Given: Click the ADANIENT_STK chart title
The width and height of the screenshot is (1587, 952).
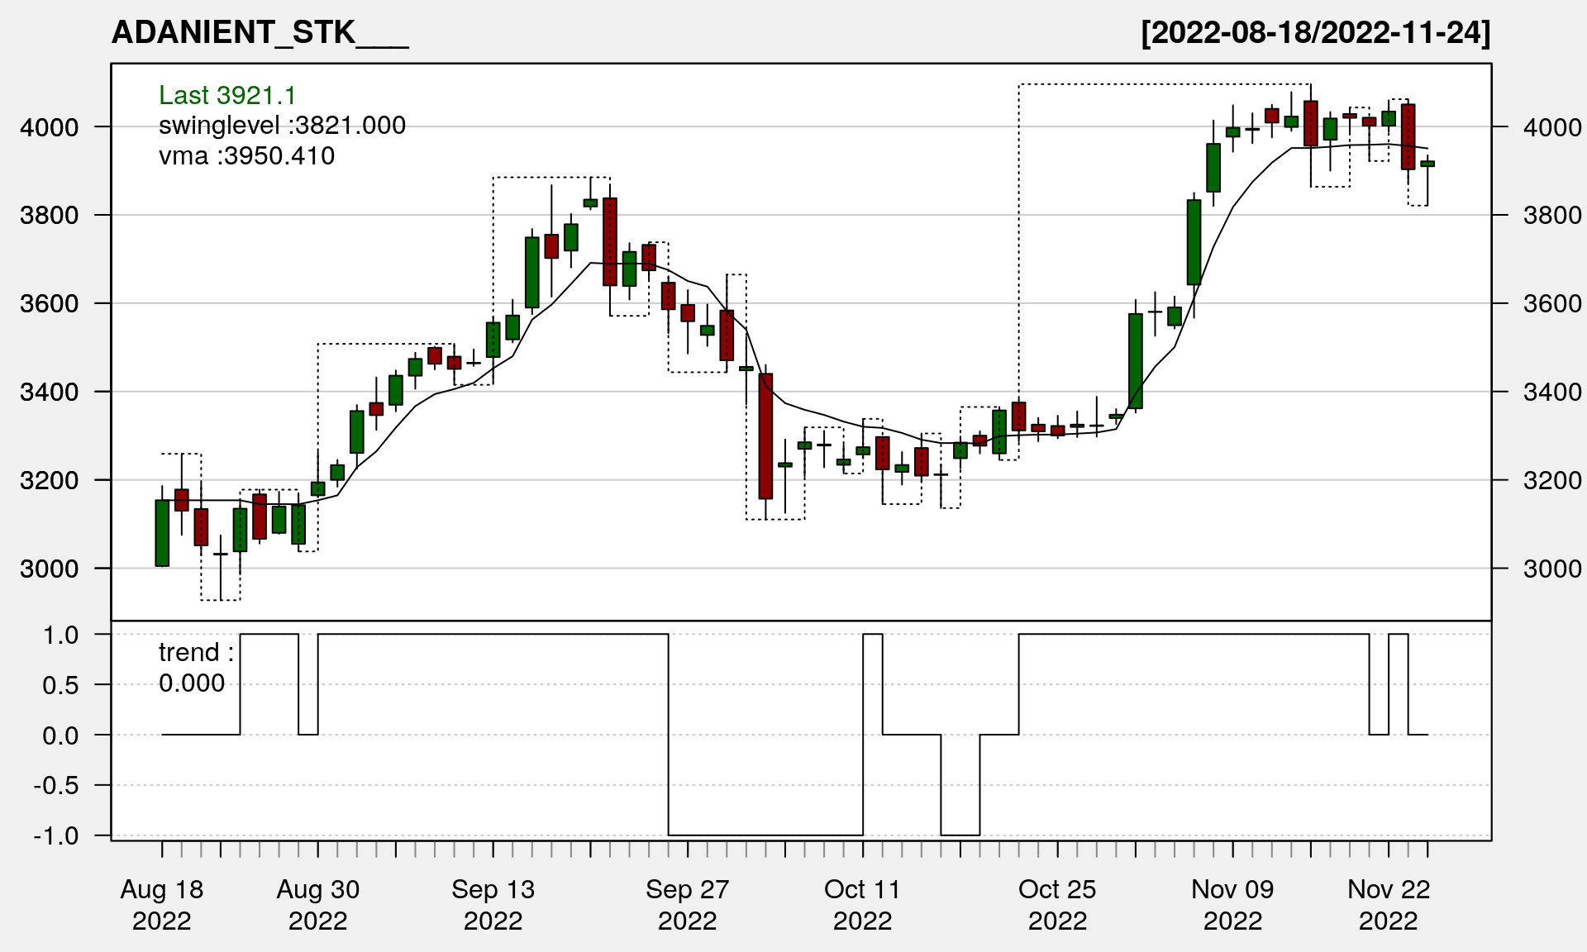Looking at the screenshot, I should 260,33.
